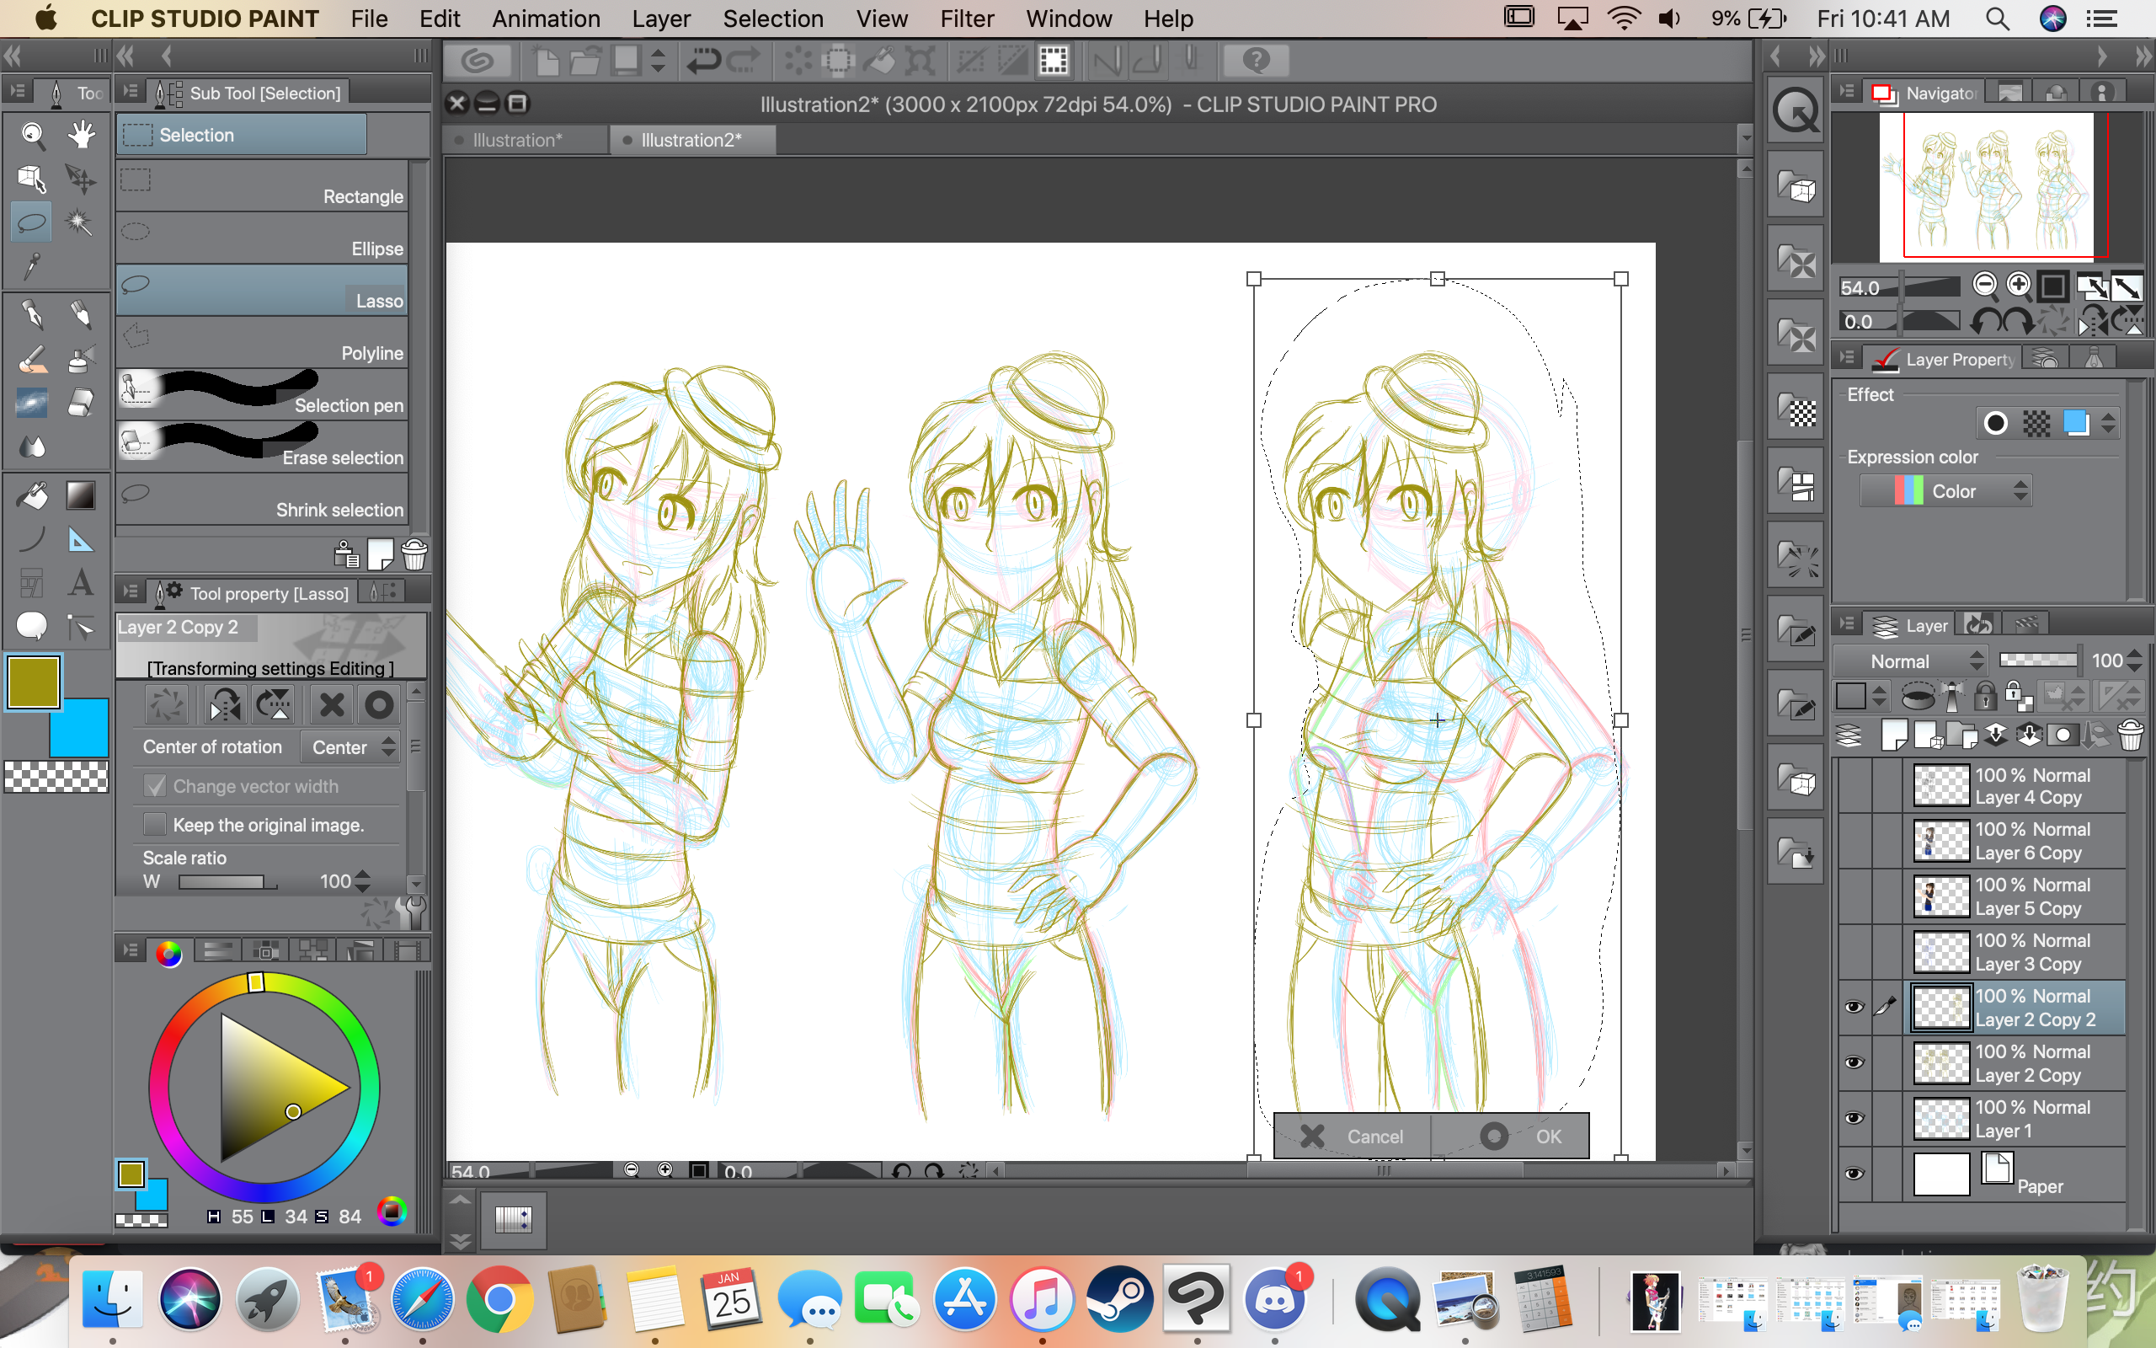Open the Layer Property tab

coord(1942,359)
